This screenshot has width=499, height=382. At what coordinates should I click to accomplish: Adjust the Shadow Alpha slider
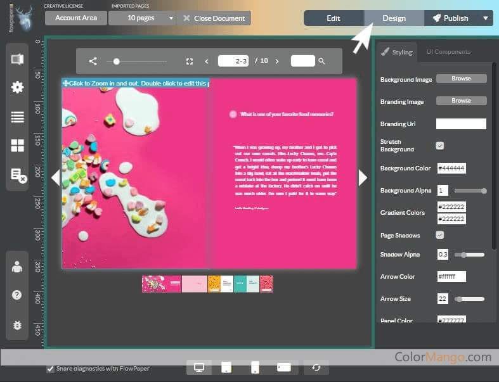point(464,255)
